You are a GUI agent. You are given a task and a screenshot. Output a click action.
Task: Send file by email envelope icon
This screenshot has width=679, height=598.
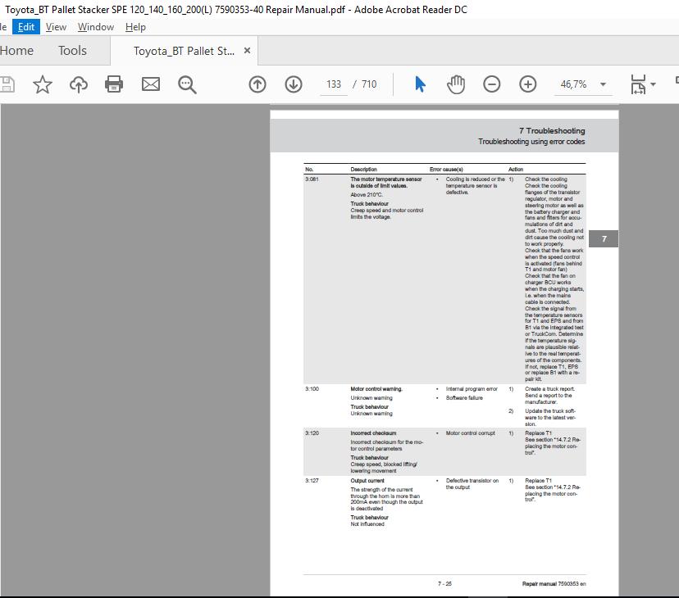[151, 84]
